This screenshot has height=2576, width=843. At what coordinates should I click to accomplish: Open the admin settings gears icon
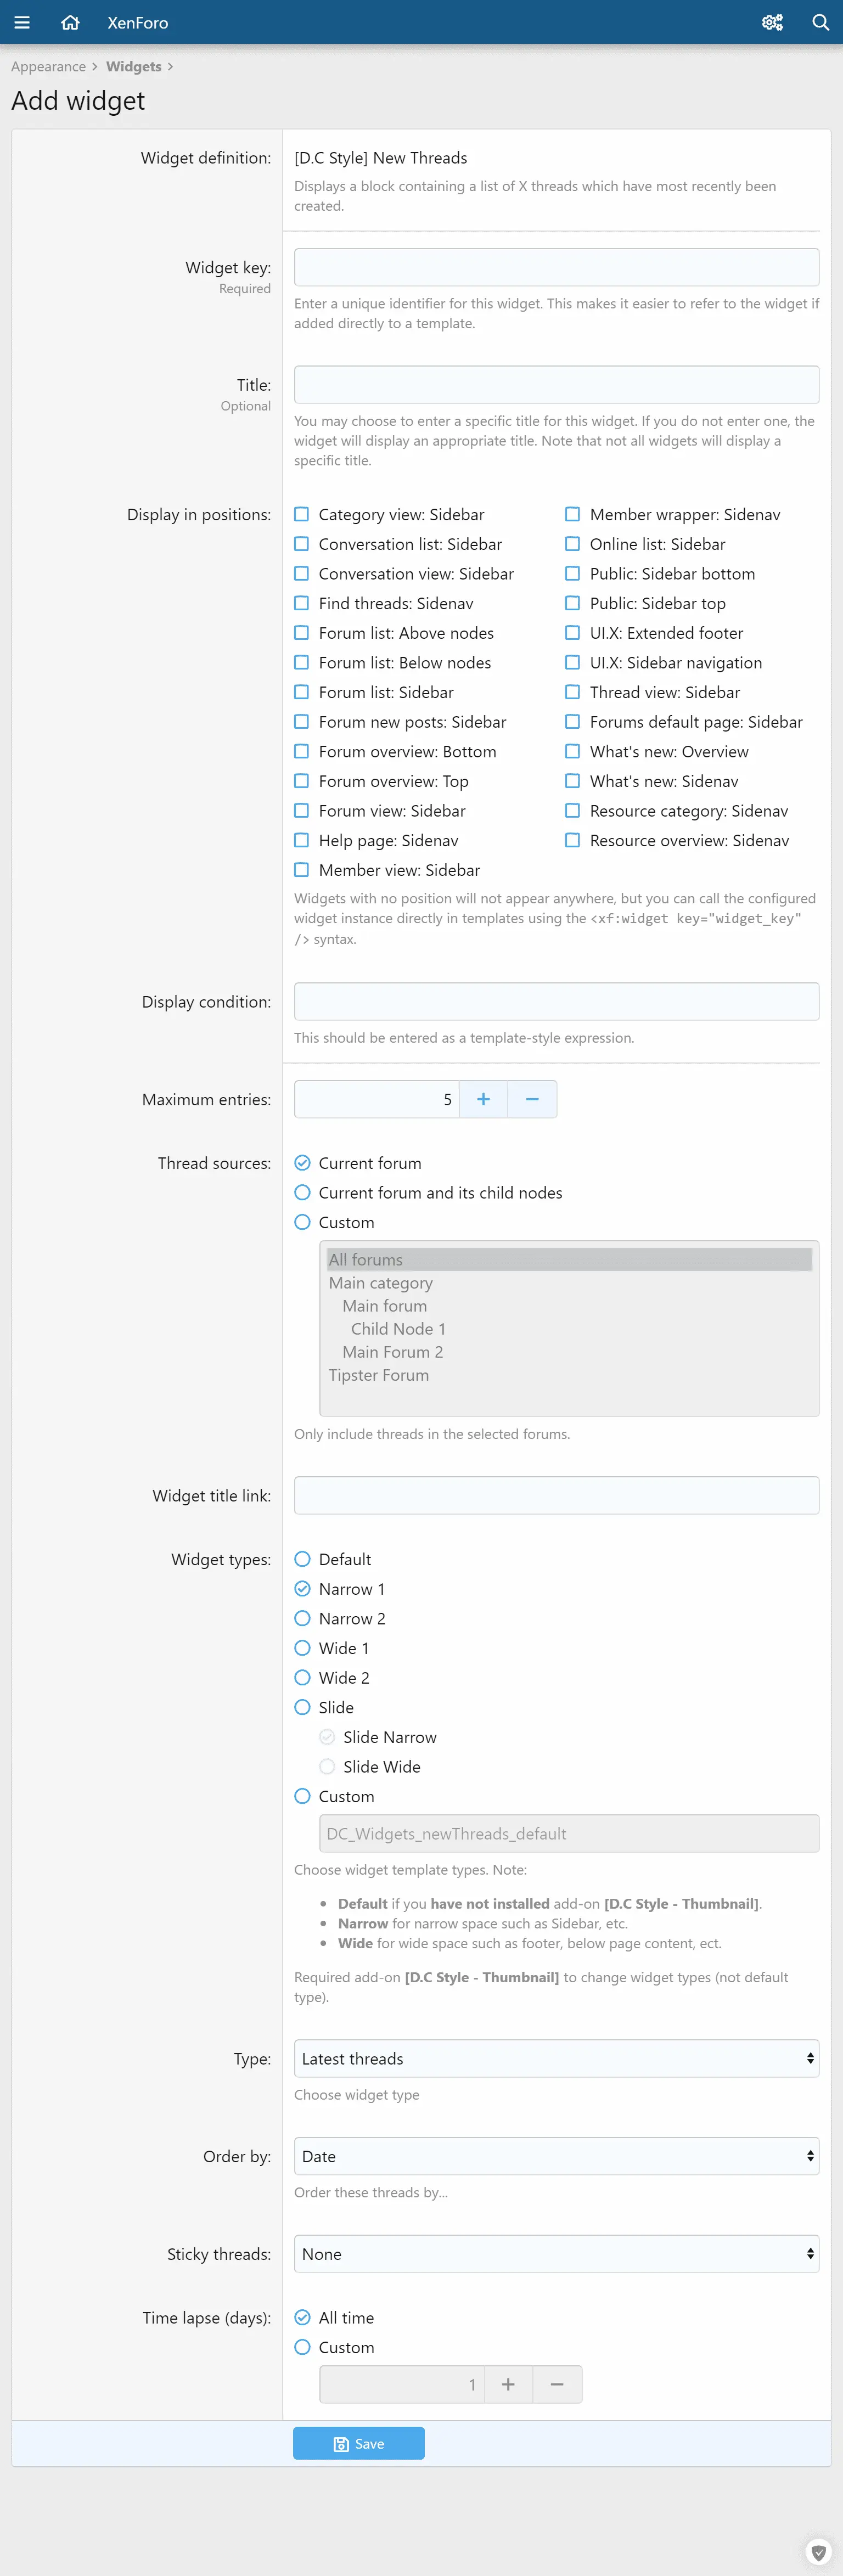[x=772, y=22]
